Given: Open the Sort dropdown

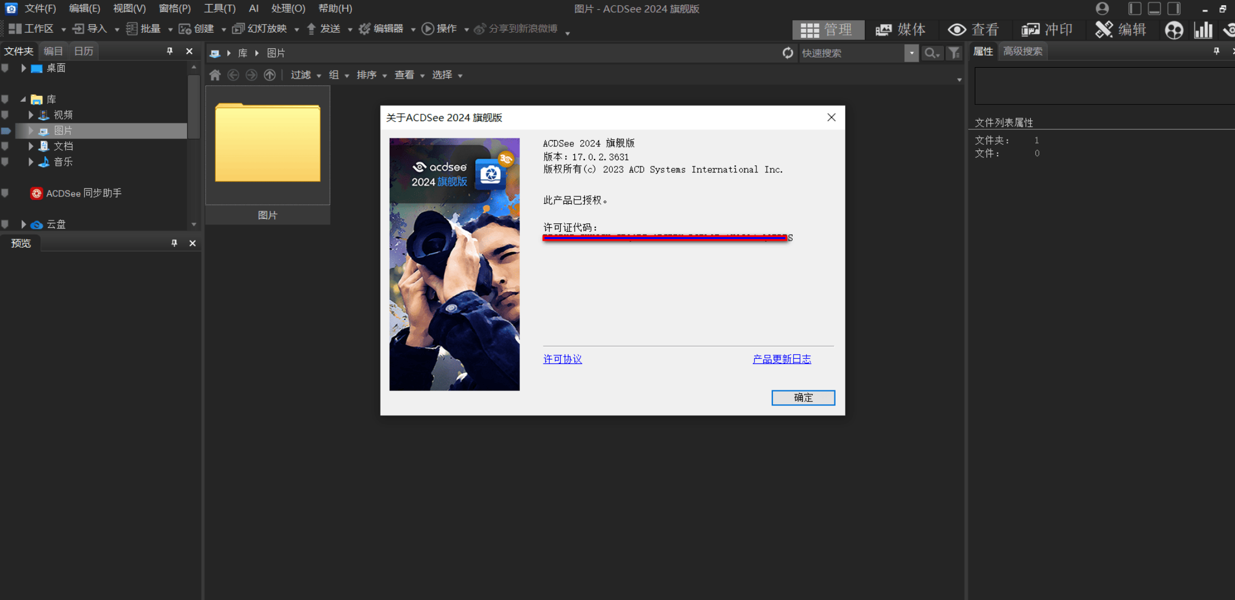Looking at the screenshot, I should pyautogui.click(x=371, y=75).
